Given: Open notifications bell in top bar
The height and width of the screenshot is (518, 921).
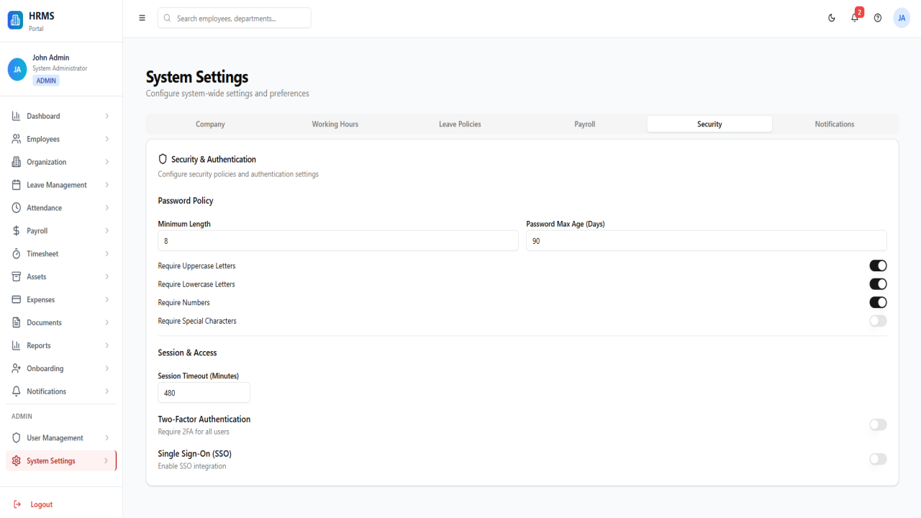Looking at the screenshot, I should [x=855, y=18].
